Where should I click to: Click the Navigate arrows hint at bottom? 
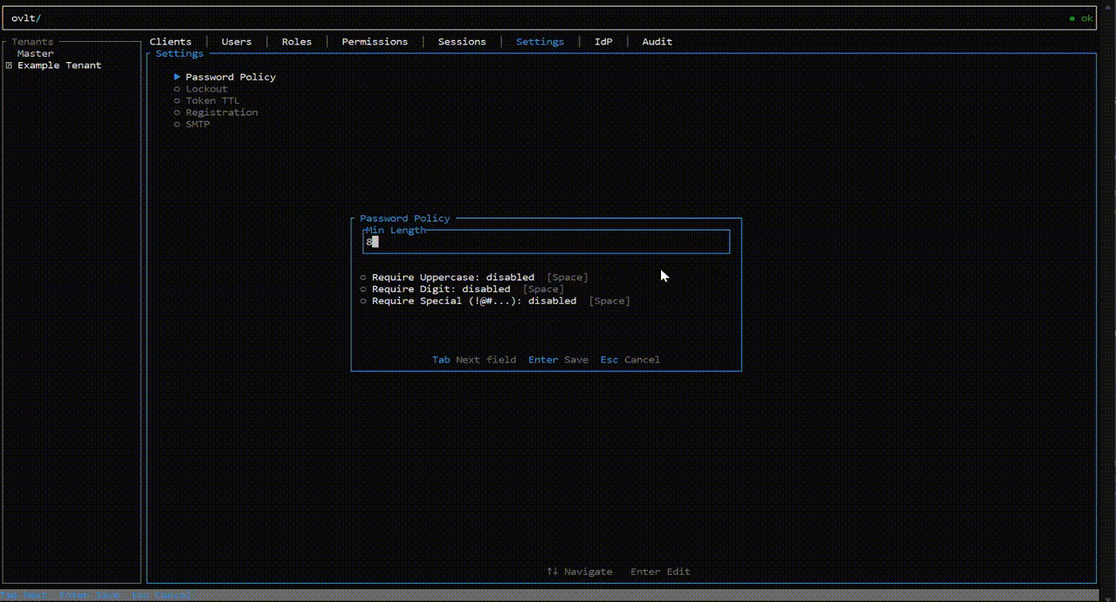click(580, 571)
